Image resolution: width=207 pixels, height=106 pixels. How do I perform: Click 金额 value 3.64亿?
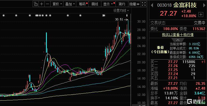[200, 93]
